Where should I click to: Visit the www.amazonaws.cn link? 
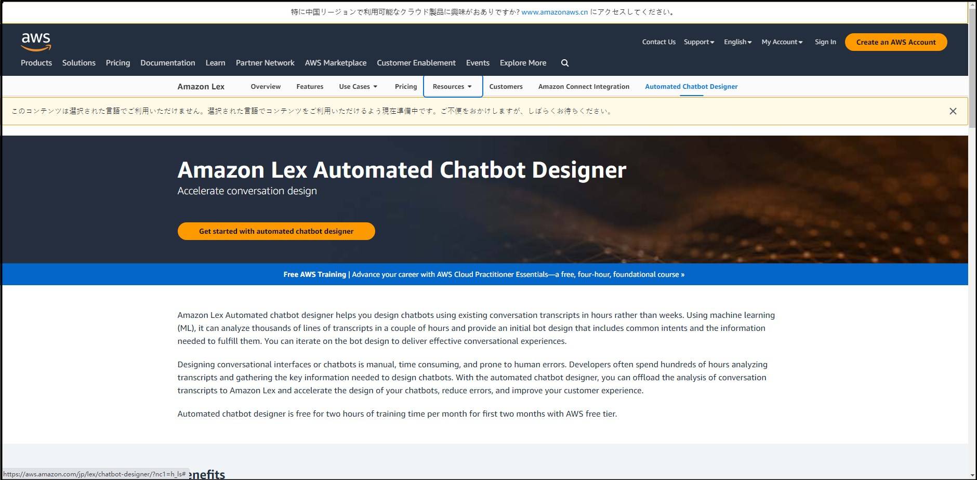[x=554, y=12]
